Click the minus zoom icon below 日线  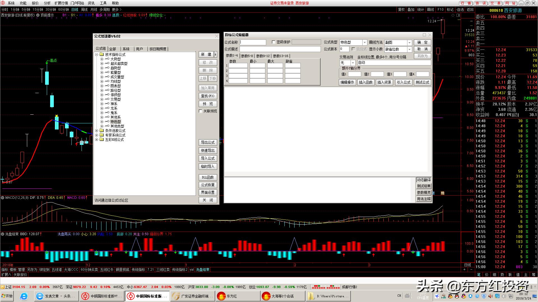coord(471,270)
